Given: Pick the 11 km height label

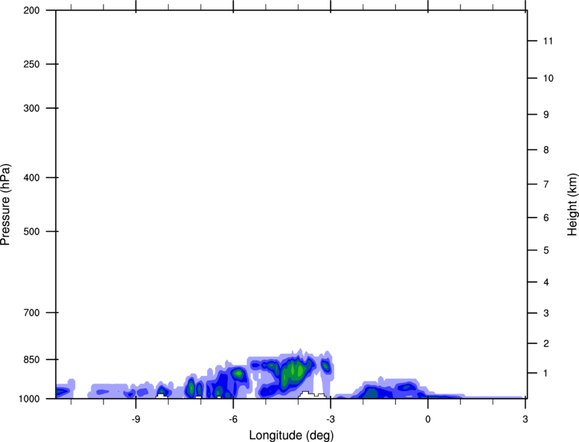Looking at the screenshot, I should [548, 41].
